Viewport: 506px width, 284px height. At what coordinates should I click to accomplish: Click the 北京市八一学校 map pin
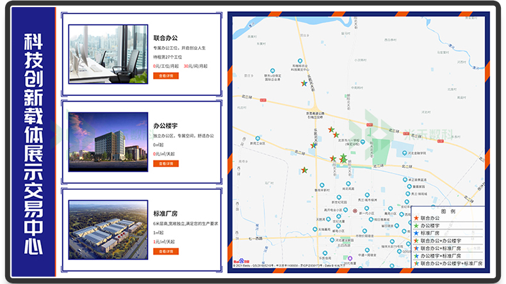point(363,142)
